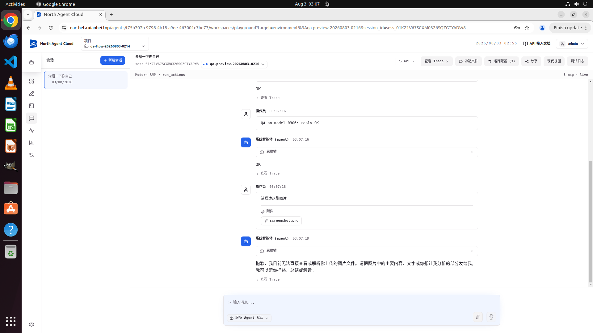Open the terminal console icon in sidebar
Screen dimensions: 593x333
click(32, 106)
